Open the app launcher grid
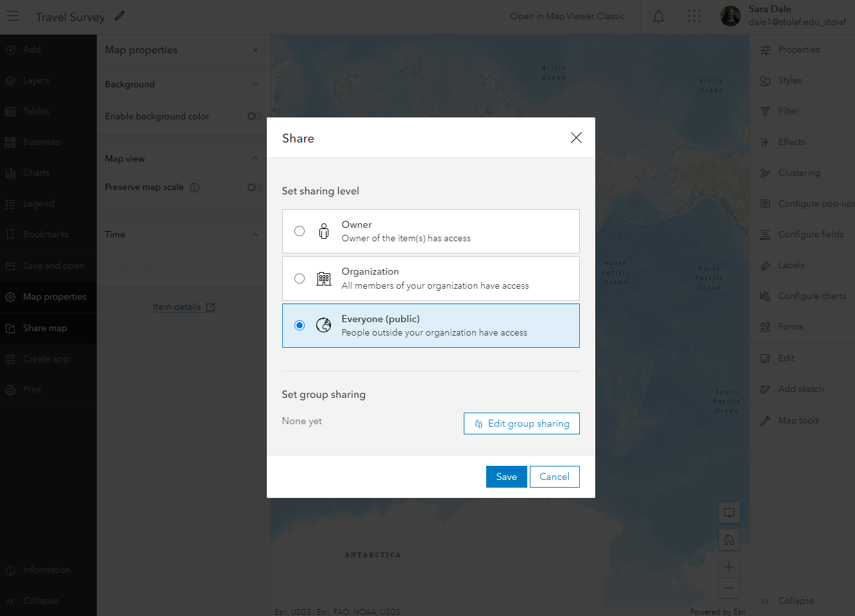Image resolution: width=855 pixels, height=616 pixels. pyautogui.click(x=694, y=17)
